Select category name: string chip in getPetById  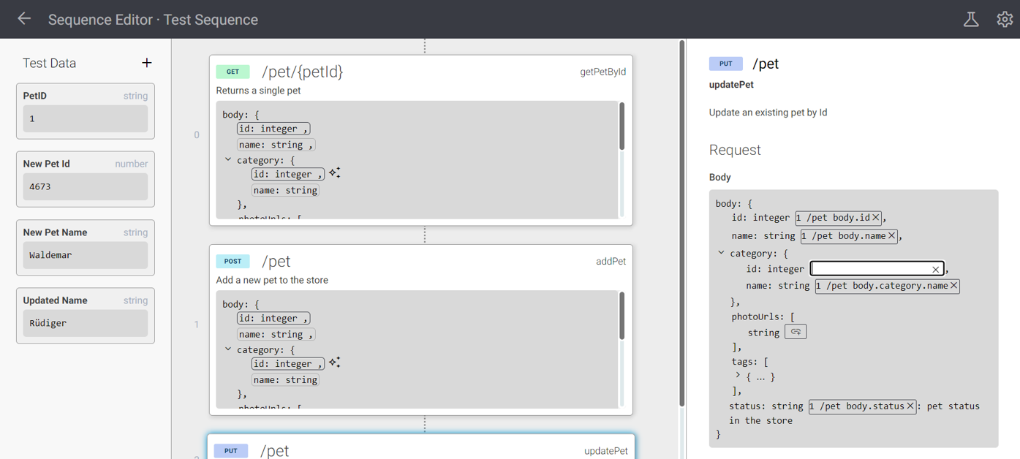point(285,190)
